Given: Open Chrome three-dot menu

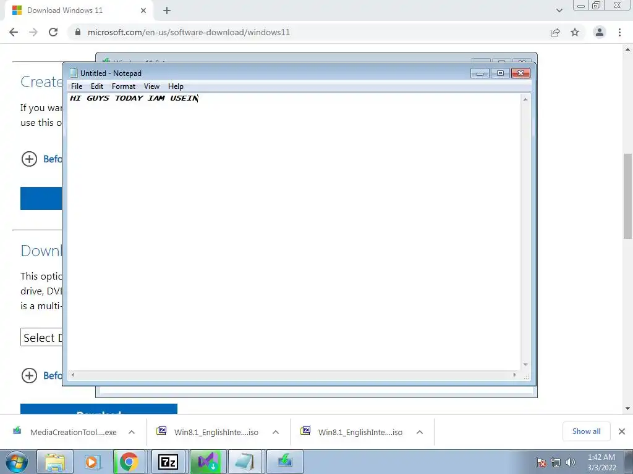Looking at the screenshot, I should click(x=619, y=32).
